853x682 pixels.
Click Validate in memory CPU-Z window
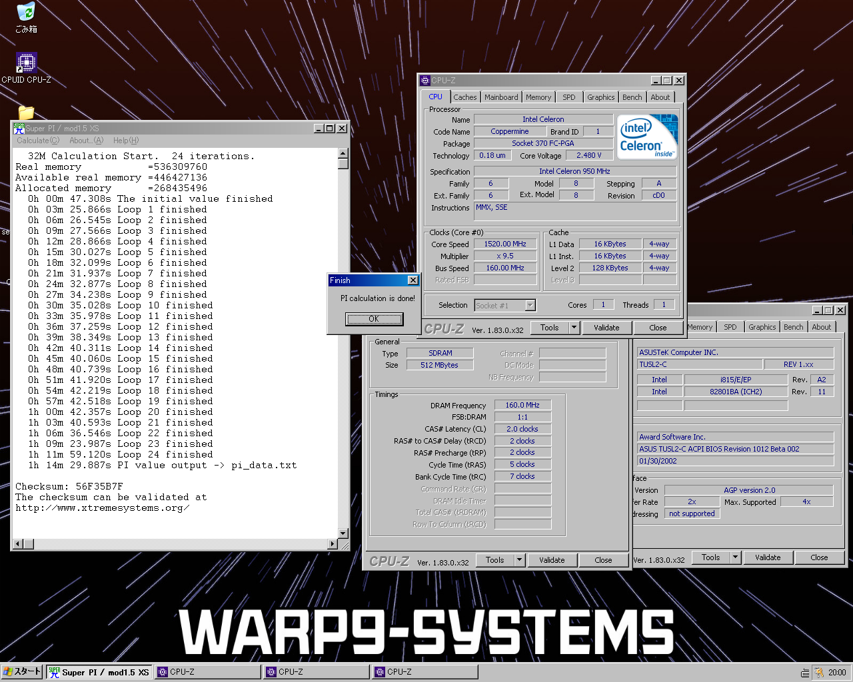pyautogui.click(x=552, y=560)
